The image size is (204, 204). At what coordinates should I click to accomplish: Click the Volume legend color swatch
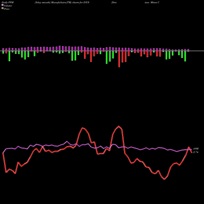pos(2,5)
